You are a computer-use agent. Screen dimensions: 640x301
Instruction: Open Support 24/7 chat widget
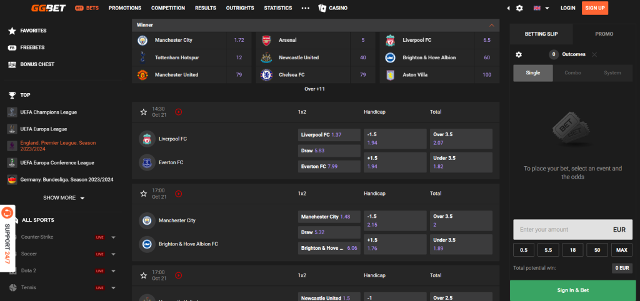[x=7, y=238]
